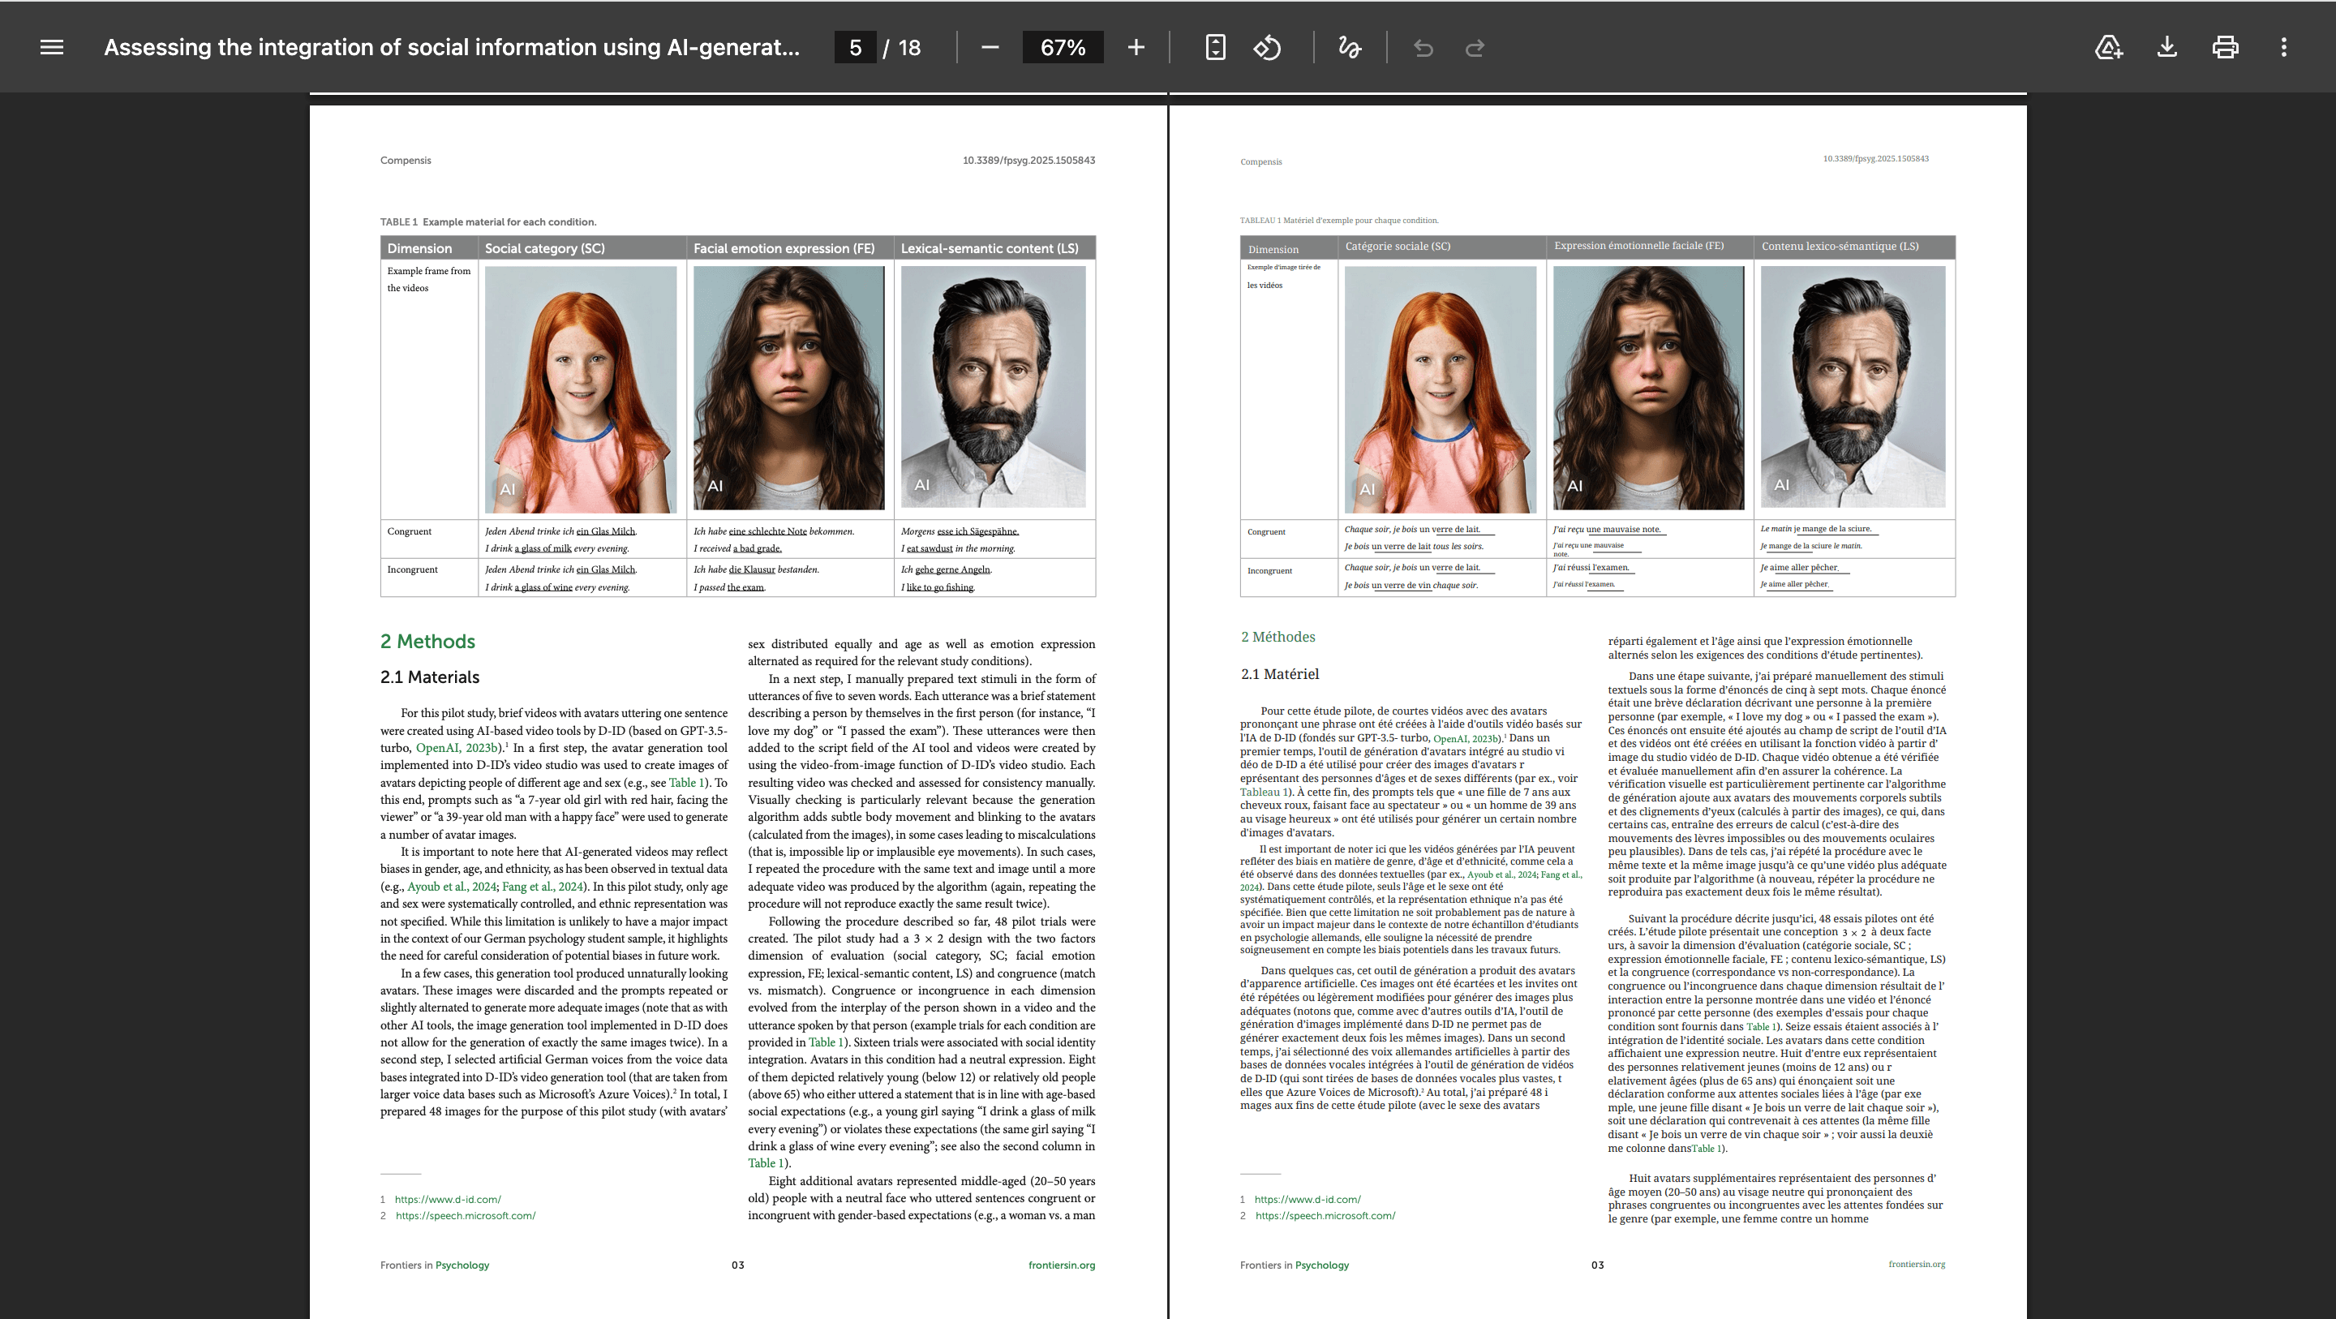Click 'Catégorie sociale (SC)' table header

(x=1398, y=246)
